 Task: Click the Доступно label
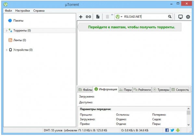(86, 102)
